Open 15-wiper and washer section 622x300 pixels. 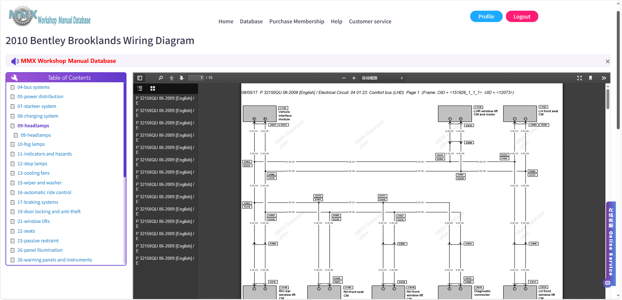40,183
